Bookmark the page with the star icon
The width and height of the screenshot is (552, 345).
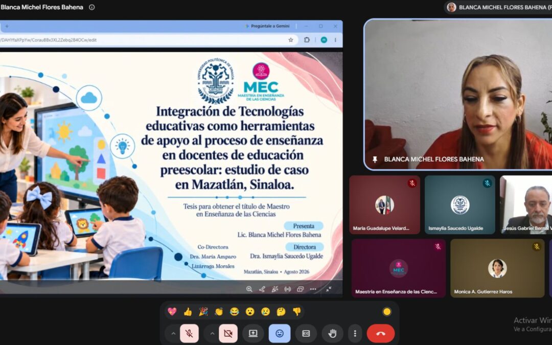[291, 40]
